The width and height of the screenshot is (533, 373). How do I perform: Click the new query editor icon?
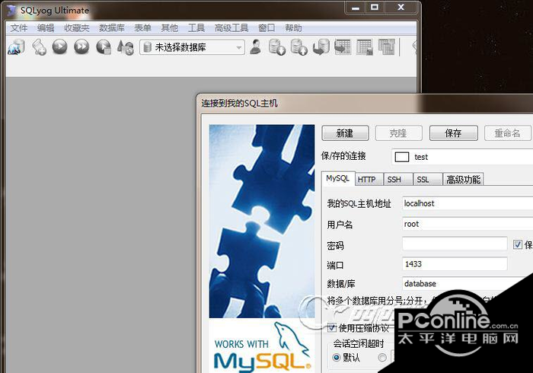pyautogui.click(x=39, y=47)
